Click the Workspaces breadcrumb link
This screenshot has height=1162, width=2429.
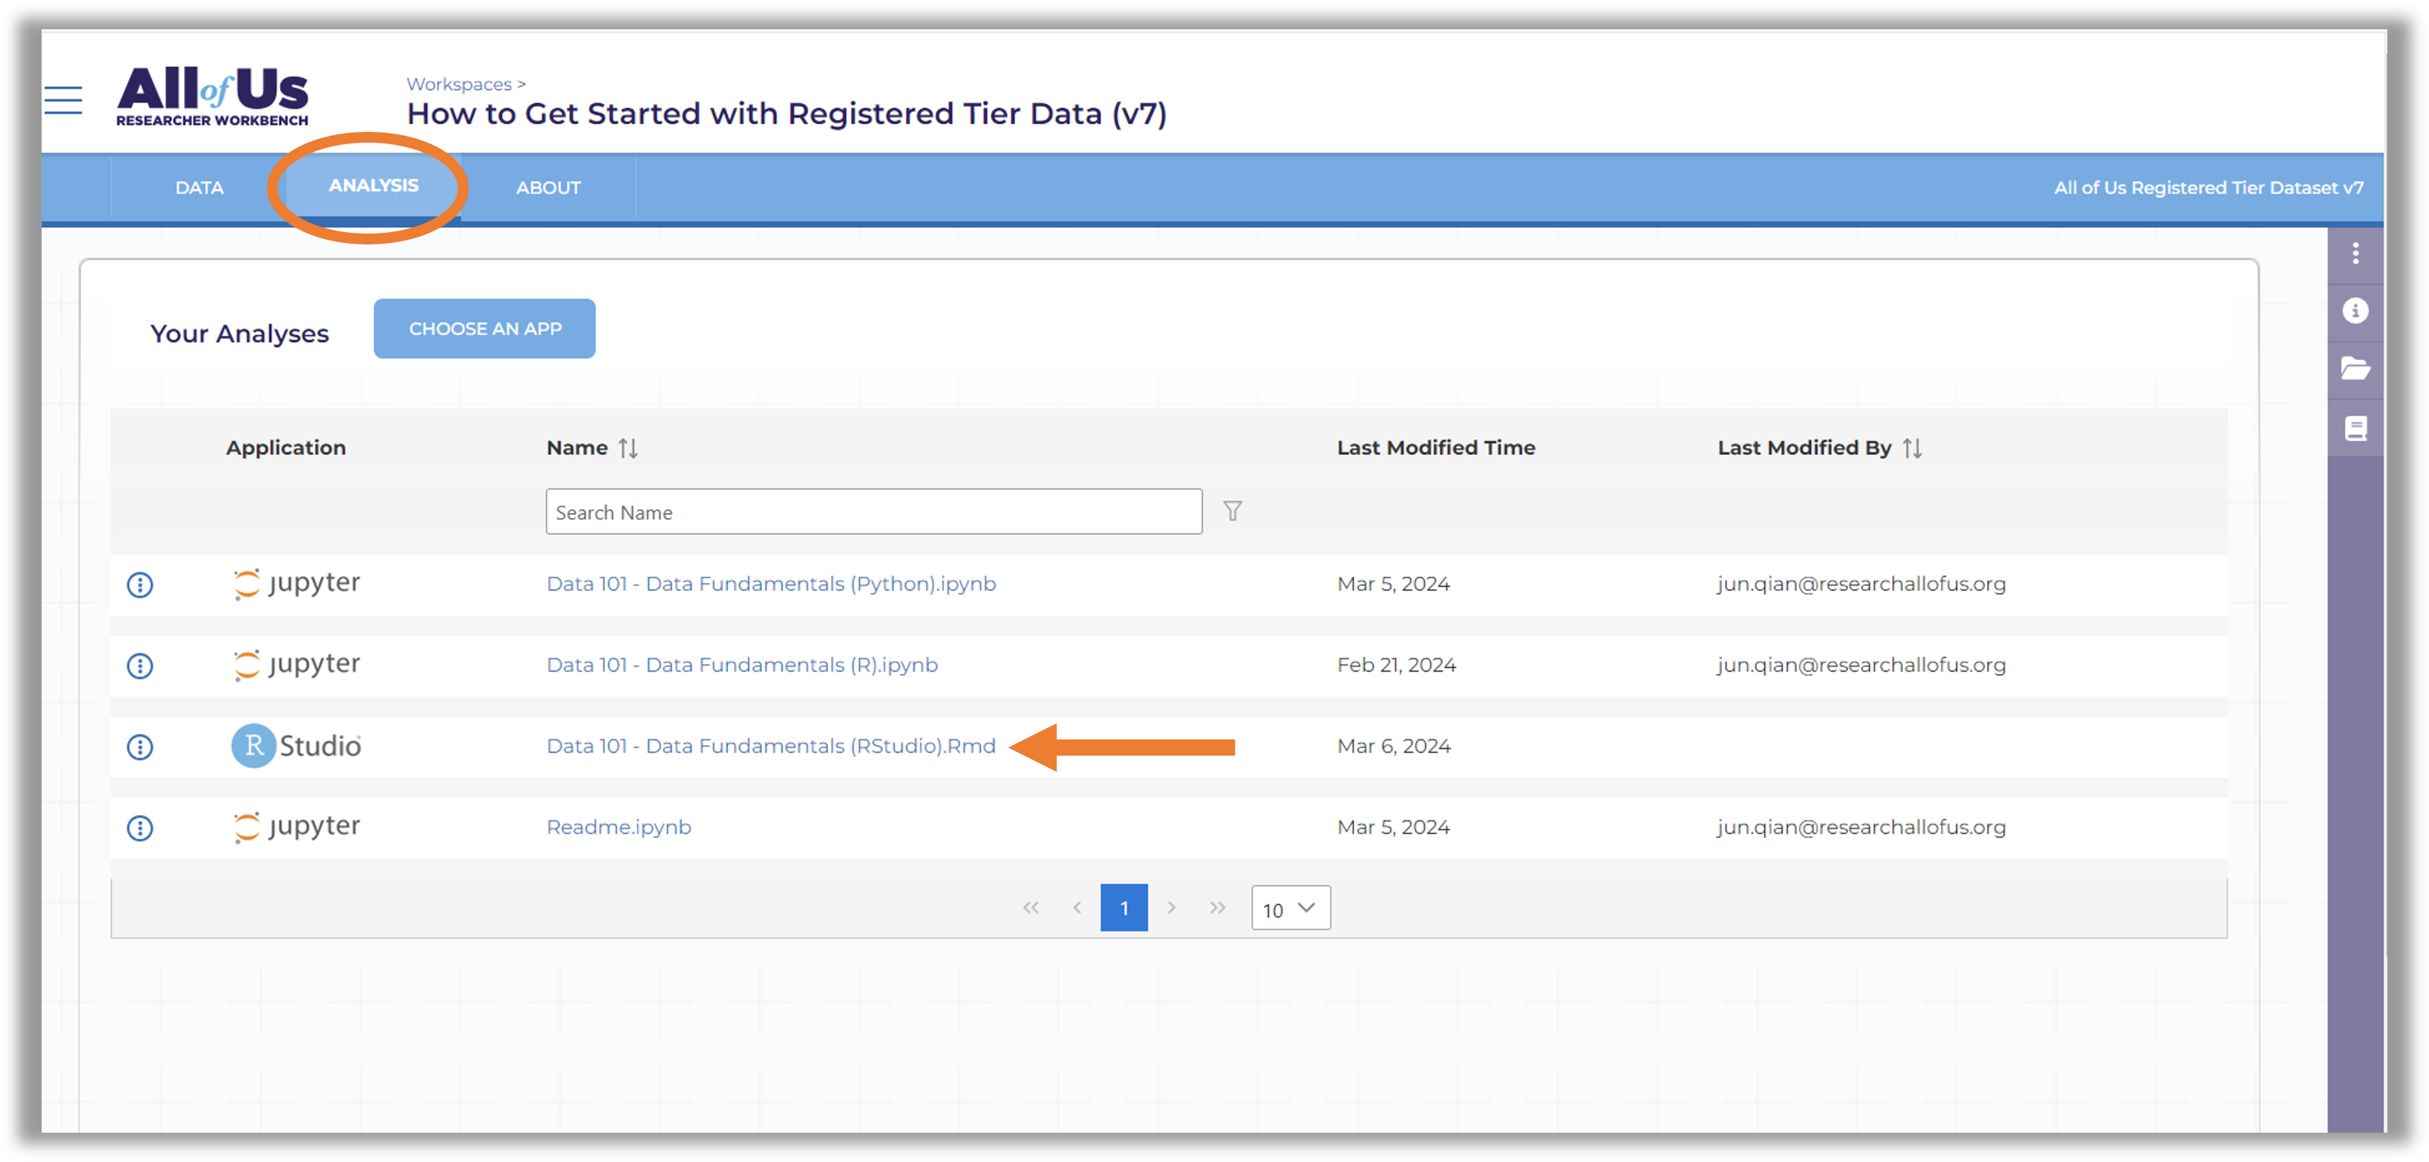458,84
